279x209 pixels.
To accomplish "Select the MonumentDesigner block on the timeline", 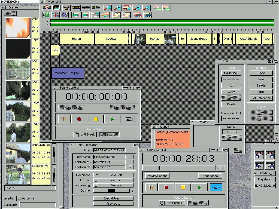I will [68, 73].
